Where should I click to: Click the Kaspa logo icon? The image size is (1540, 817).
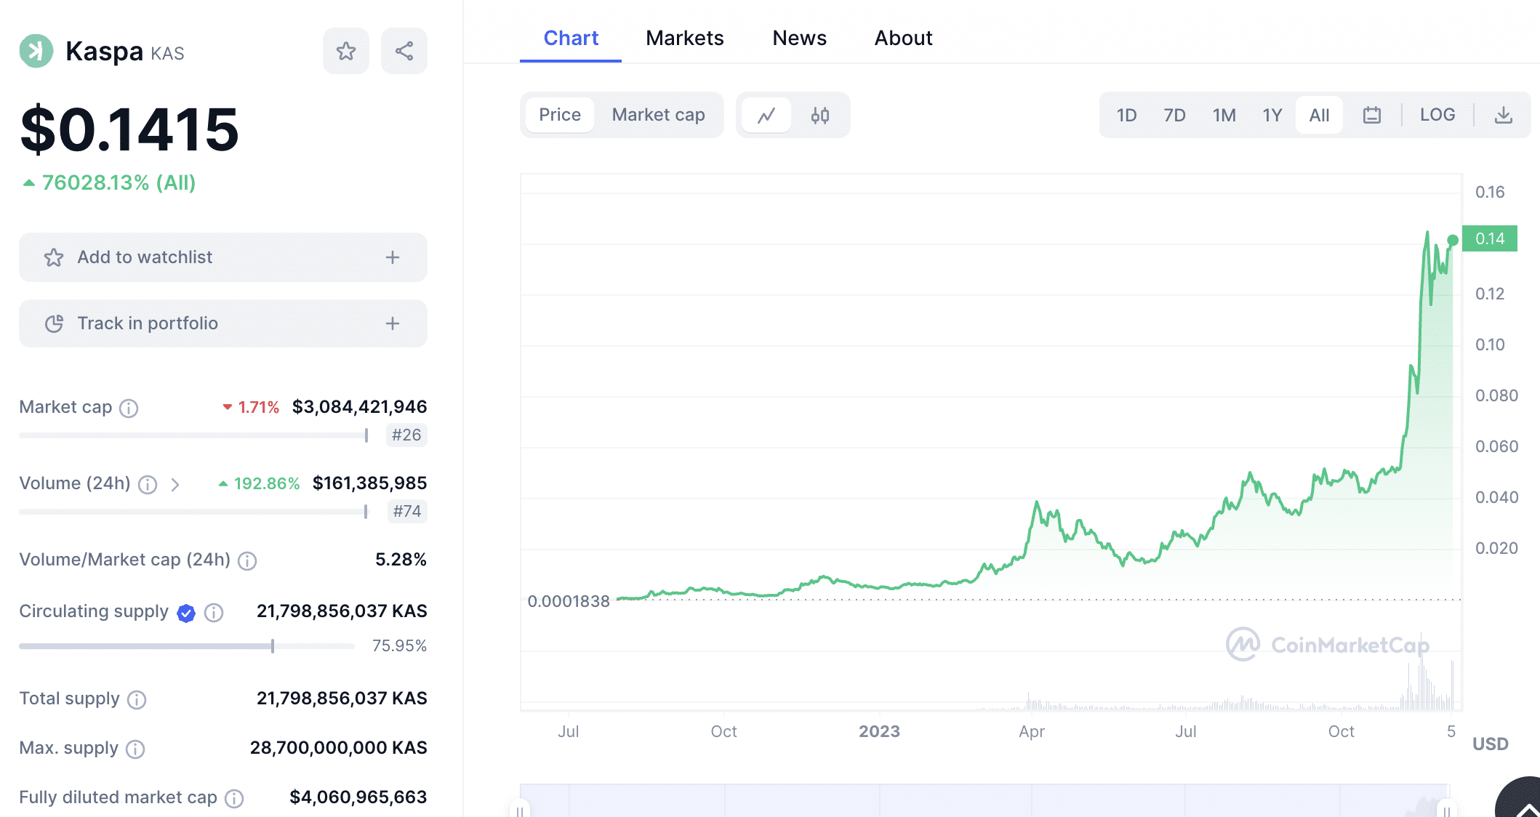pyautogui.click(x=36, y=51)
